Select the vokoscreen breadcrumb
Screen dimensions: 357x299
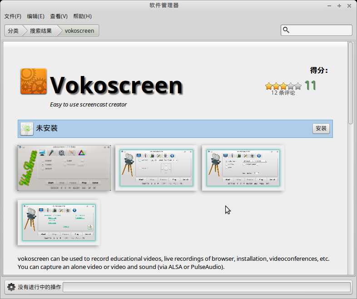point(79,30)
